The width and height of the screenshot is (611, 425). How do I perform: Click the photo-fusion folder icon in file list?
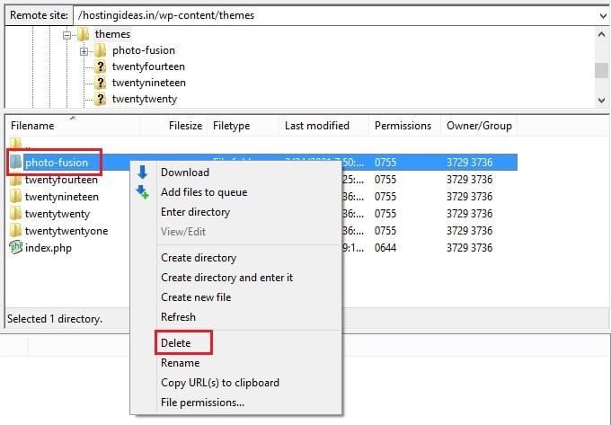15,162
